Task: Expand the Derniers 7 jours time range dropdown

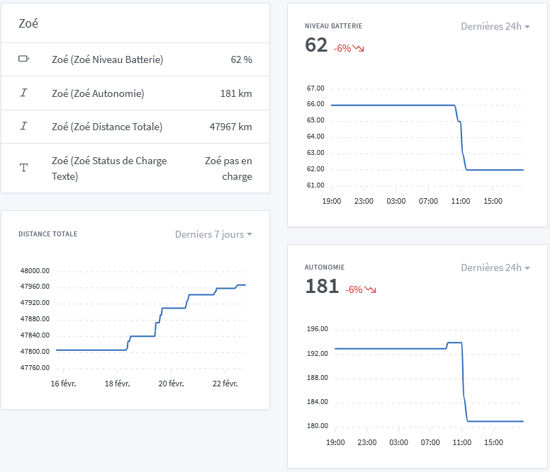Action: click(x=213, y=234)
